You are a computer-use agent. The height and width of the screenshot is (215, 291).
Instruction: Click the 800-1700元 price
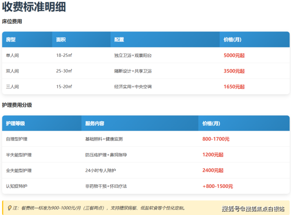tap(216, 139)
